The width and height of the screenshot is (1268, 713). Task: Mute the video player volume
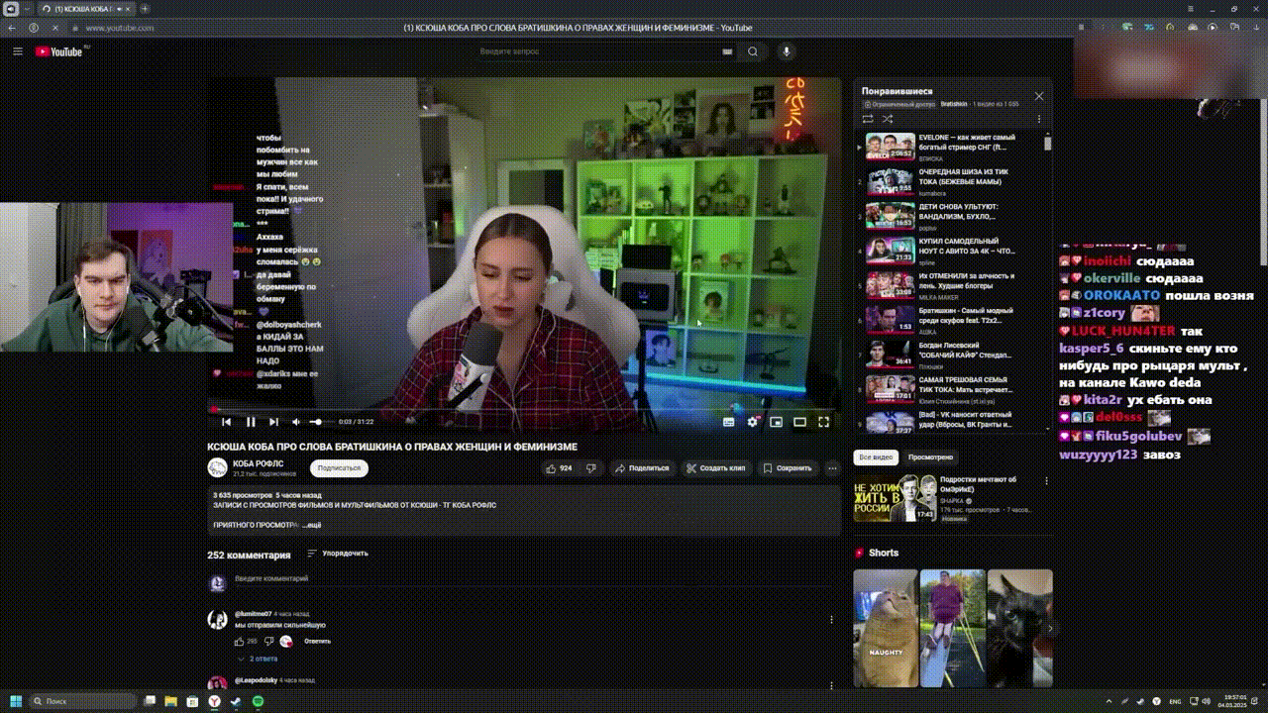(x=296, y=422)
